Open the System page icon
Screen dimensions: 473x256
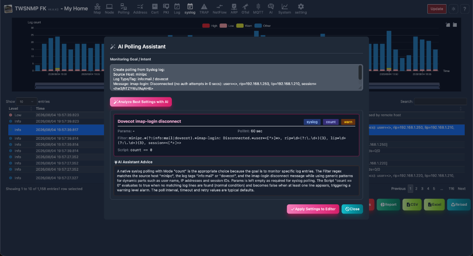pos(285,8)
